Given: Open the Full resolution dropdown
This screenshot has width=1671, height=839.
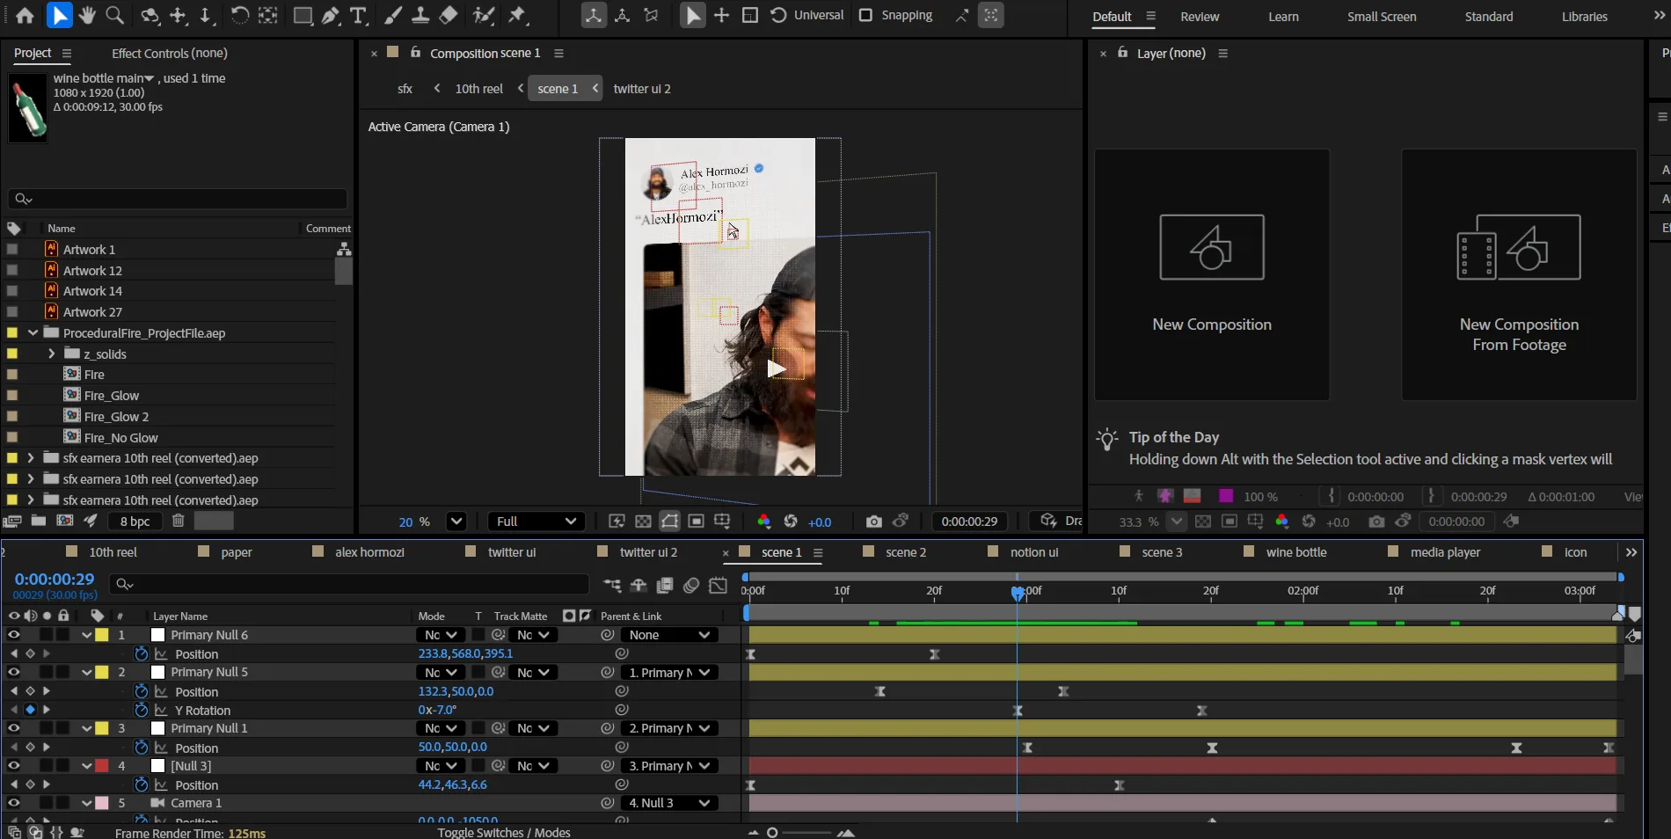Looking at the screenshot, I should click(x=536, y=522).
